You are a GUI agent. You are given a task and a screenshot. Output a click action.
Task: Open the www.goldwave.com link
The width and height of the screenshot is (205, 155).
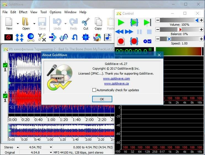tap(116, 78)
